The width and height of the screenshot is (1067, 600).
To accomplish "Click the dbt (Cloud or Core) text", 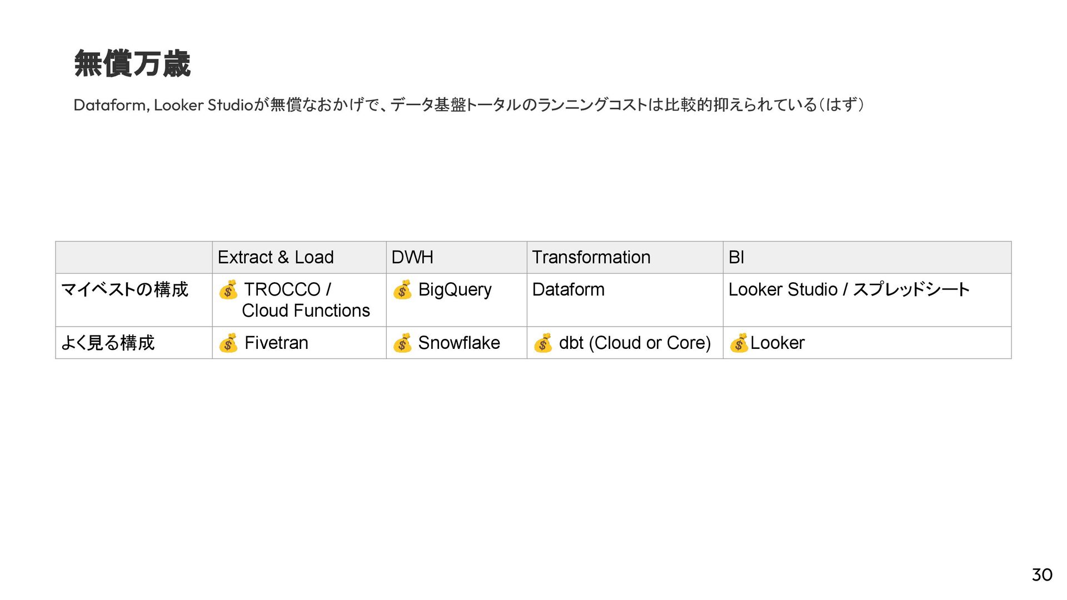I will (x=635, y=343).
